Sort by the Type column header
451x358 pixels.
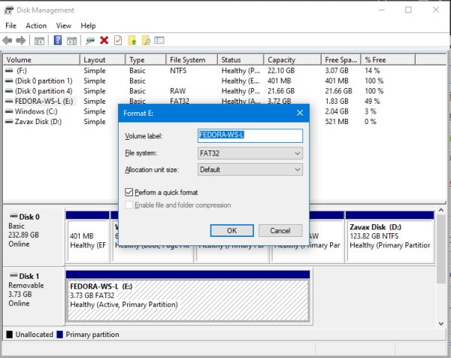click(146, 60)
